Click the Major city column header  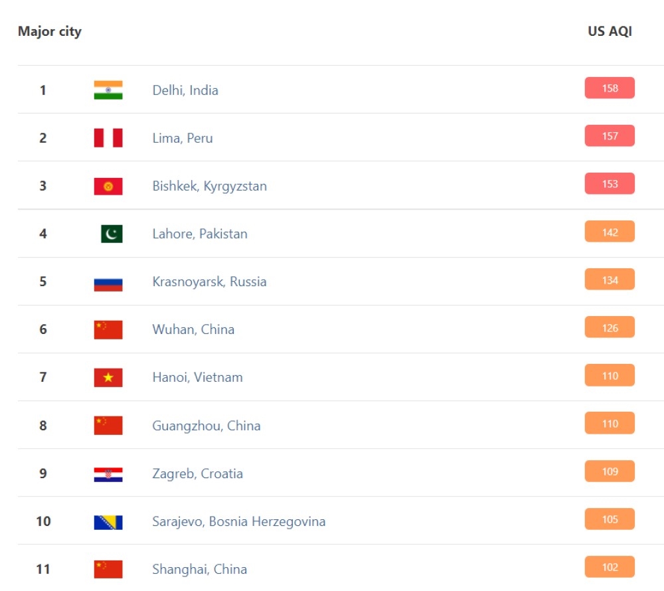(50, 32)
